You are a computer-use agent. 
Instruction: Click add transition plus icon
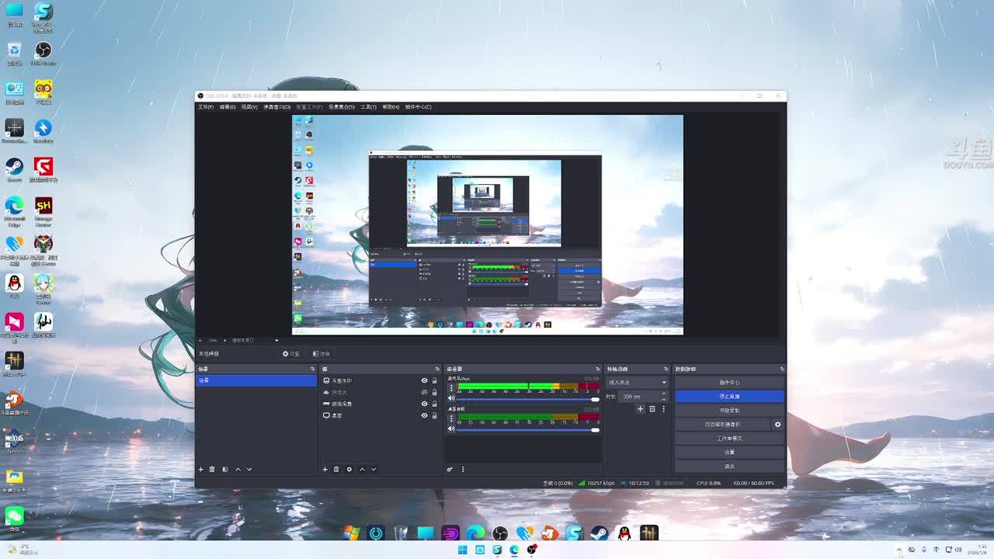(x=640, y=408)
